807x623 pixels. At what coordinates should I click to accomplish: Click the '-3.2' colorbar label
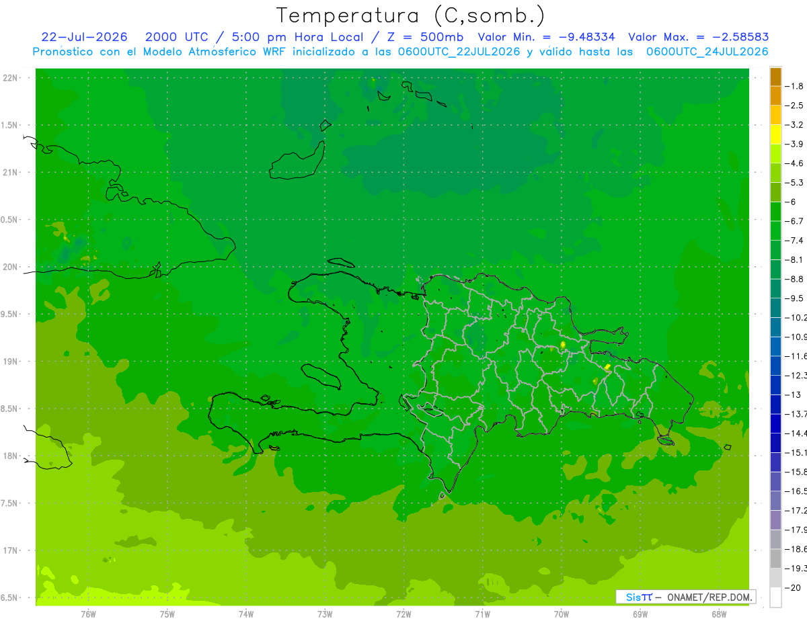tap(794, 125)
